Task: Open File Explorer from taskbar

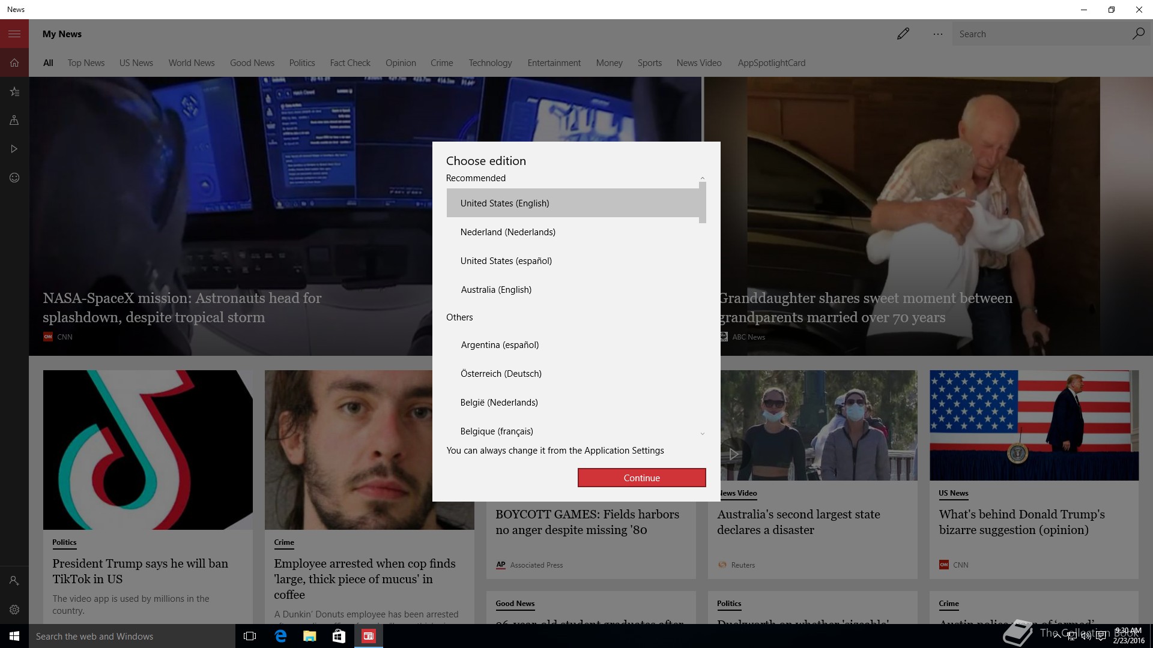Action: point(310,636)
